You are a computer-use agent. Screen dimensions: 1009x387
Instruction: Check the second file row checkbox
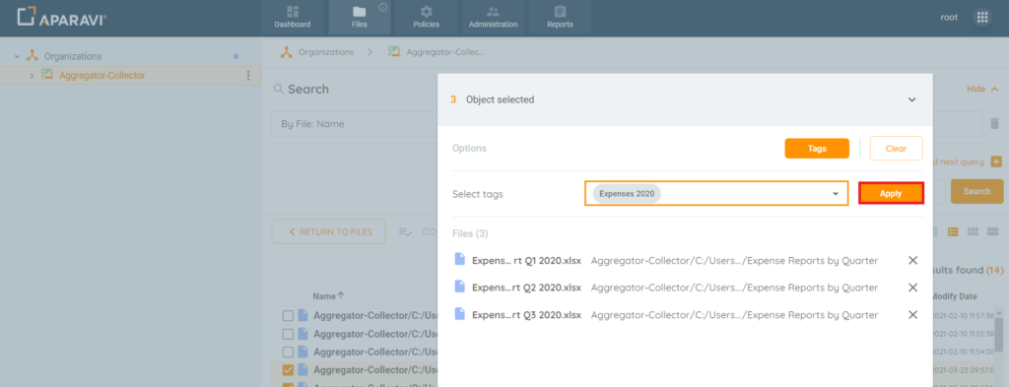pos(288,334)
